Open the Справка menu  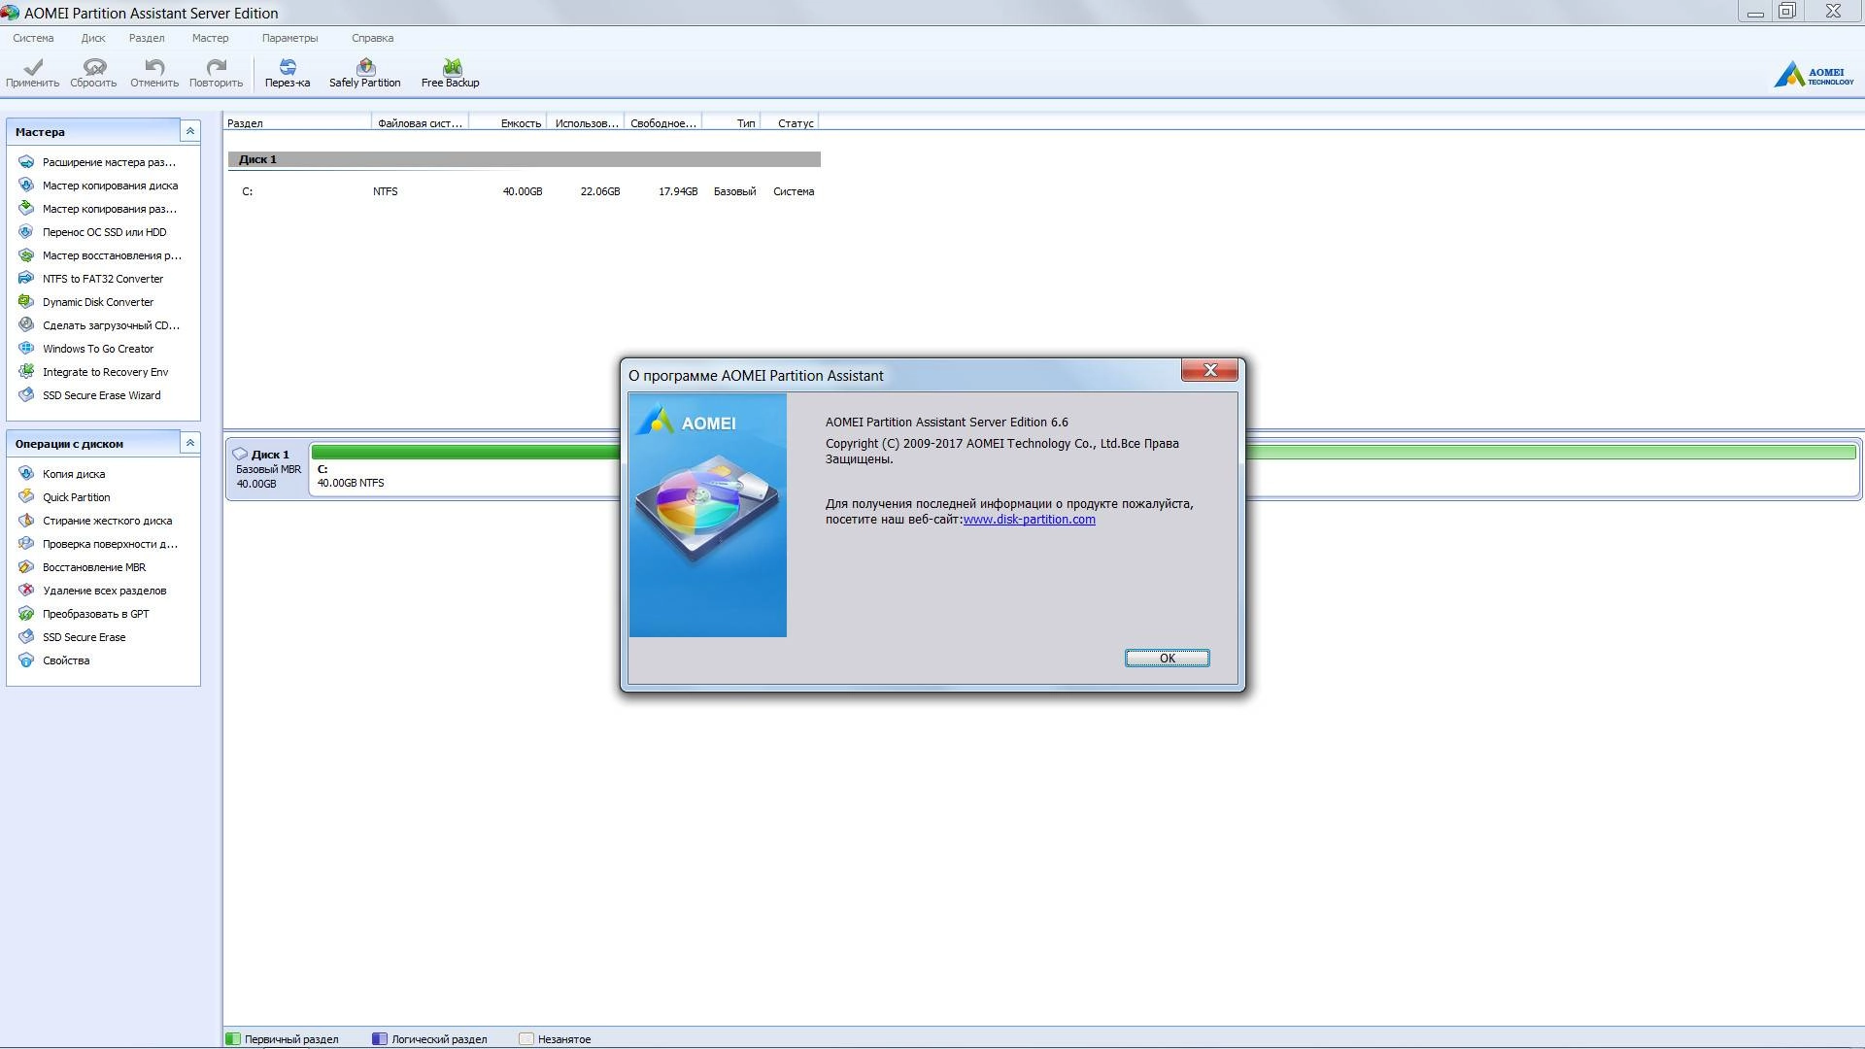coord(372,38)
